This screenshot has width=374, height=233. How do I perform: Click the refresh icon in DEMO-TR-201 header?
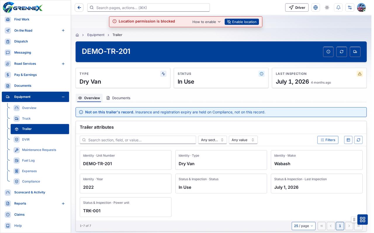pos(342,52)
